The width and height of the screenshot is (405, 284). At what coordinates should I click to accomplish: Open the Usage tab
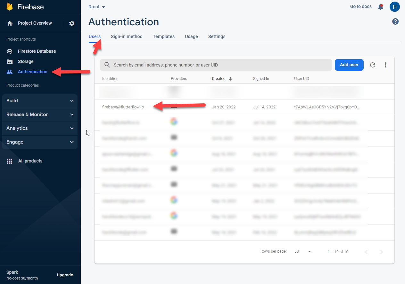click(191, 36)
